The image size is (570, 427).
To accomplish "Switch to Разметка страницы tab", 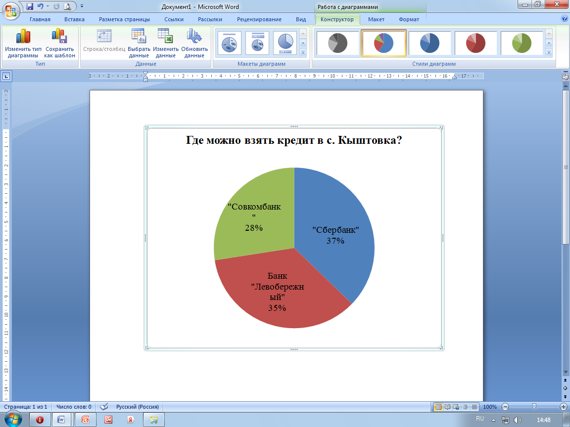I will (x=124, y=19).
